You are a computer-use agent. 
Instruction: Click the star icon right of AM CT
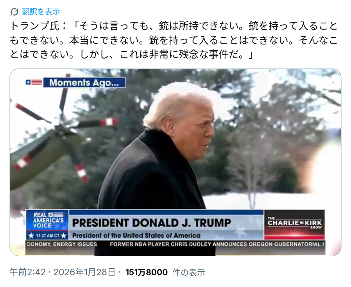pos(63,235)
